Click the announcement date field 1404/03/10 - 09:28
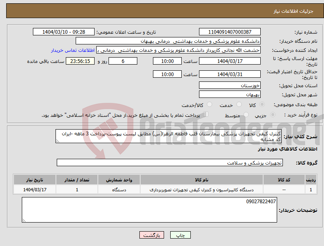324x246 pixels. tap(64, 32)
